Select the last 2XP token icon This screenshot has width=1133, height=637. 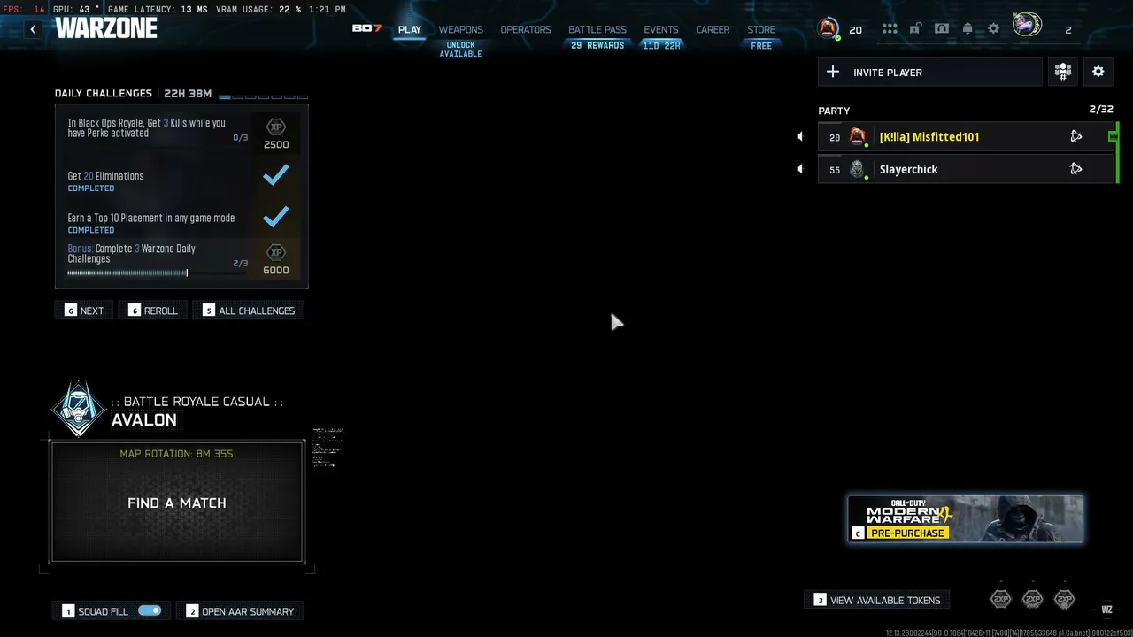(x=1065, y=599)
